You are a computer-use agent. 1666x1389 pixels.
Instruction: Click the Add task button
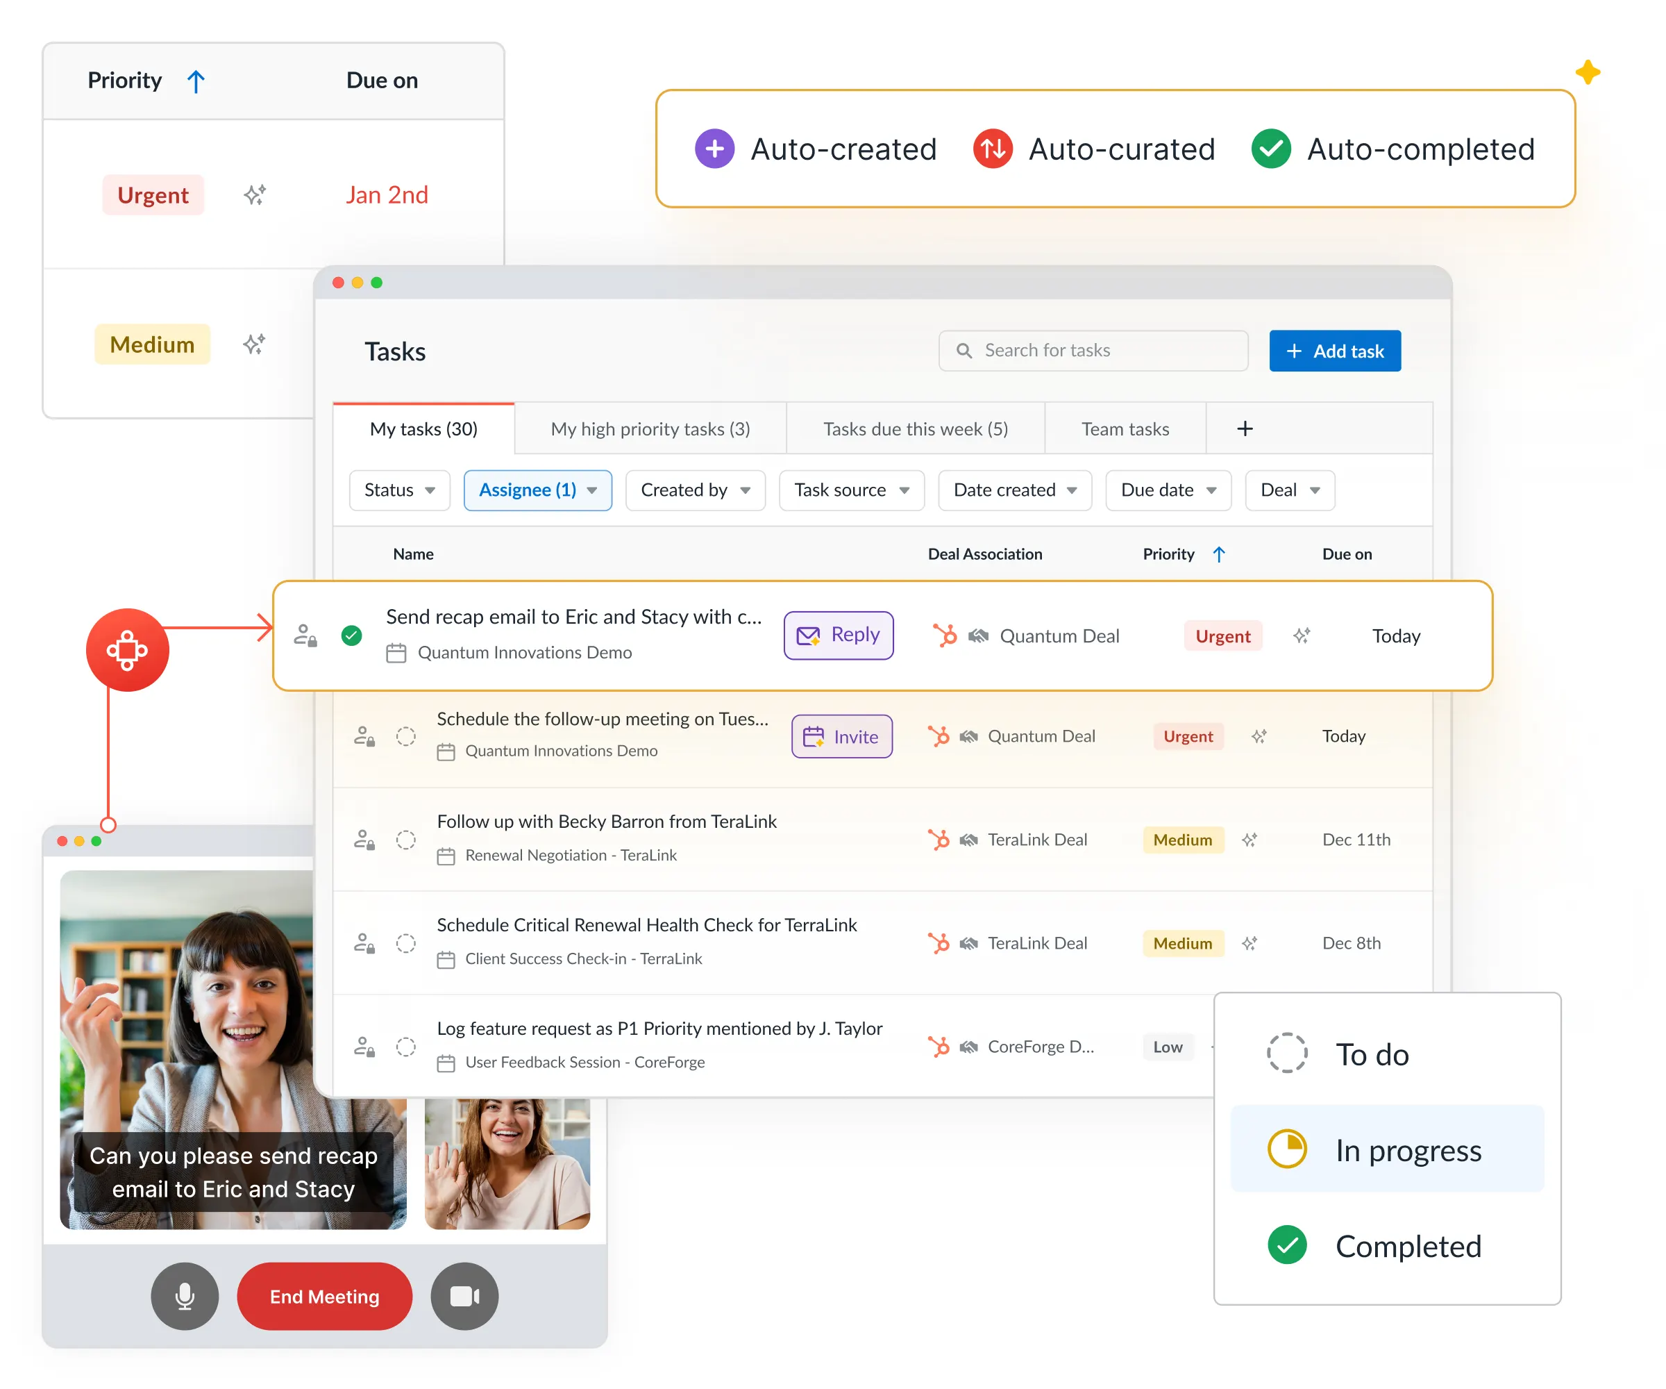[1334, 350]
